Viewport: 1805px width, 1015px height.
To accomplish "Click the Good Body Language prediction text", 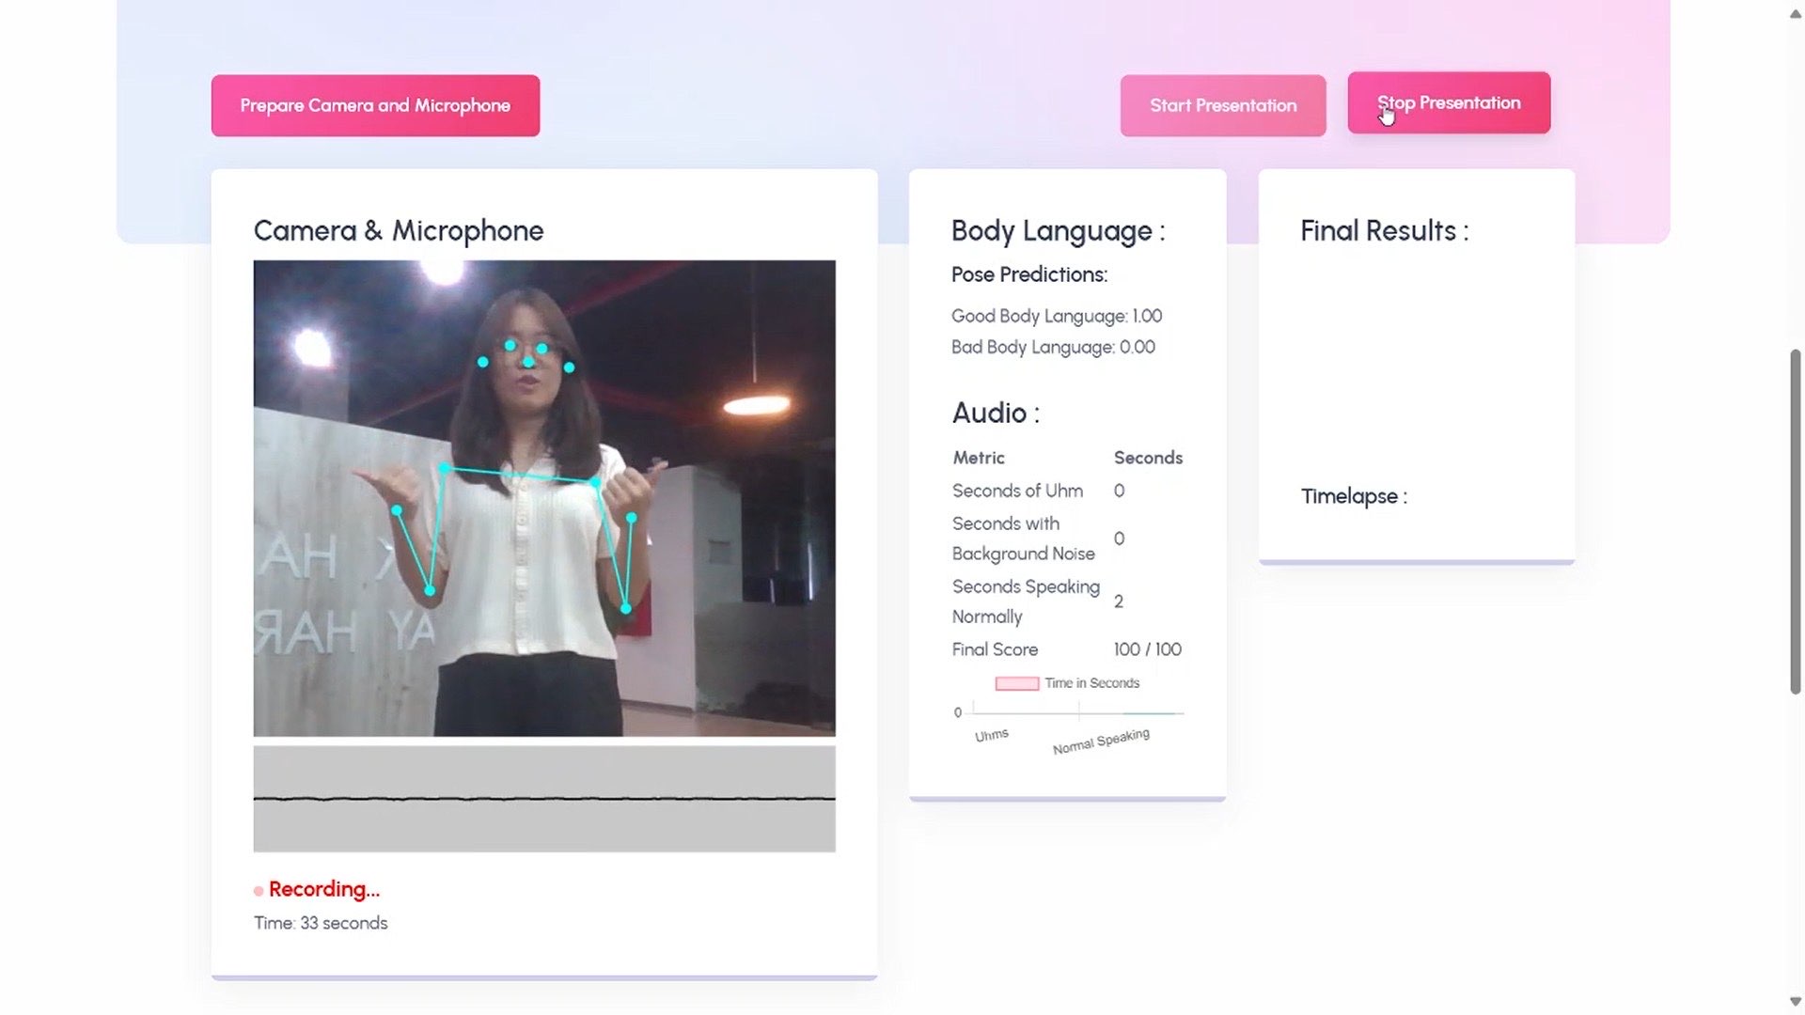I will tap(1056, 316).
